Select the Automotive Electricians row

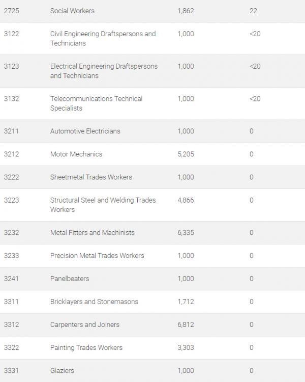tap(85, 131)
